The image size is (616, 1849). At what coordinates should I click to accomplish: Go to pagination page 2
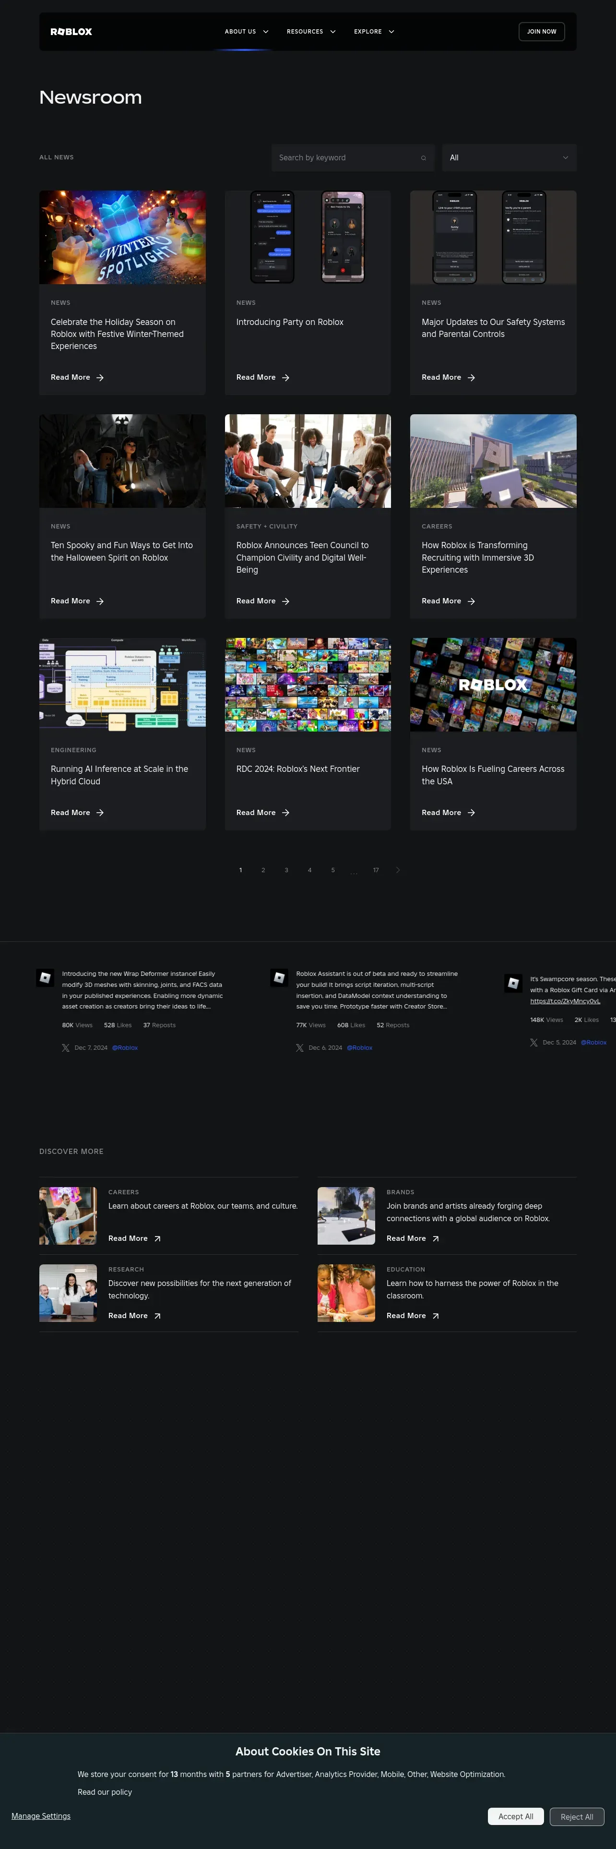[x=263, y=870]
